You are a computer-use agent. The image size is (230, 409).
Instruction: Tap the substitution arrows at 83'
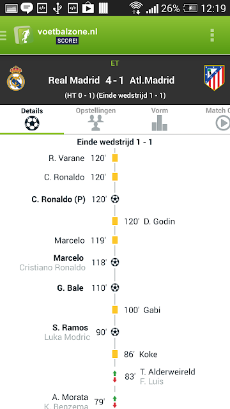(x=114, y=376)
